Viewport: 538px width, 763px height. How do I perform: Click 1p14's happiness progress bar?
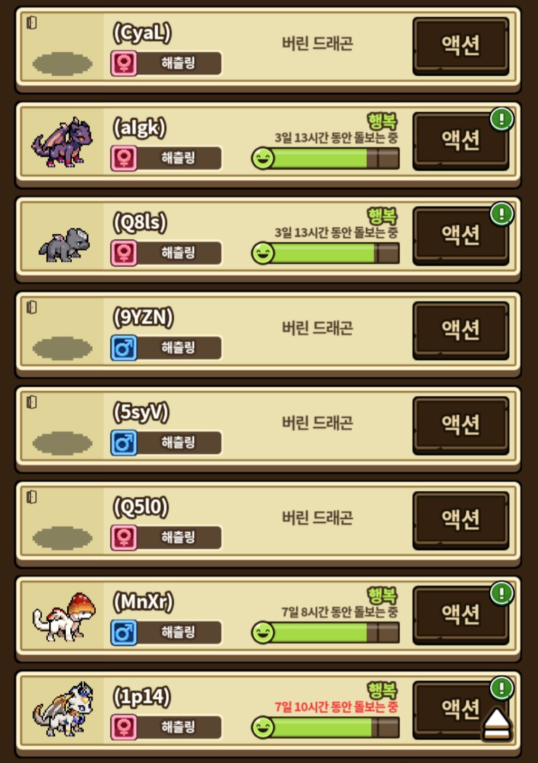coord(326,728)
